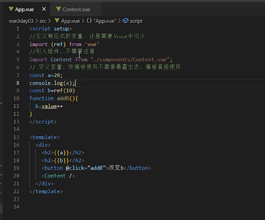The width and height of the screenshot is (265, 220).
Task: Close the App.vue tab
Action: tap(44, 9)
